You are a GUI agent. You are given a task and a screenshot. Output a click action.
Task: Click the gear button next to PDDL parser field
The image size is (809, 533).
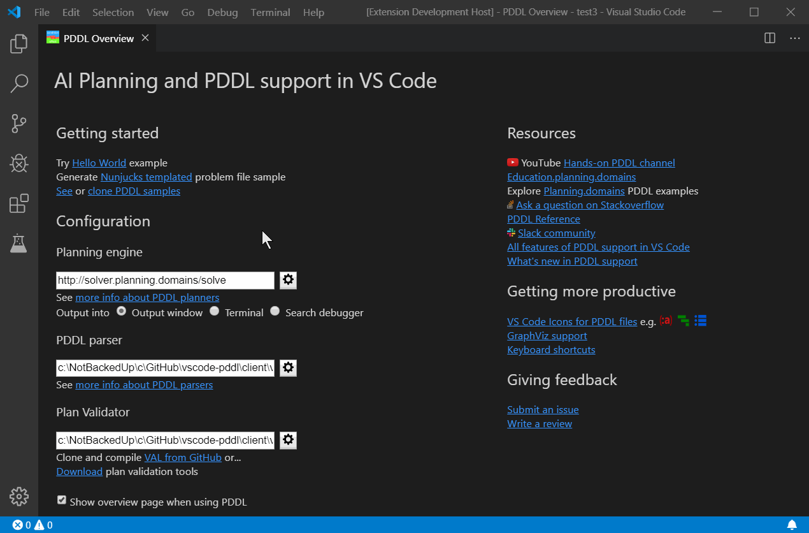pyautogui.click(x=288, y=368)
